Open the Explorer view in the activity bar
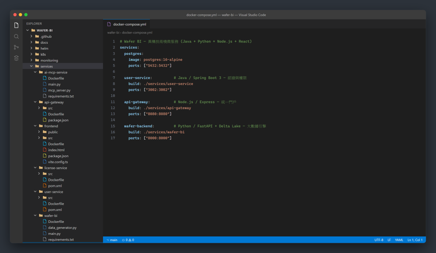436x253 pixels. click(x=17, y=25)
